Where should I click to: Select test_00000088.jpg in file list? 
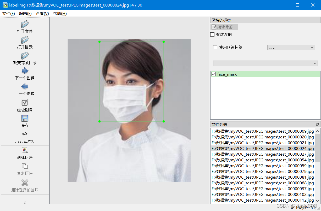[263, 183]
